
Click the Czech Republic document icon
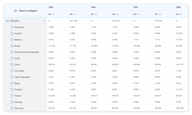pos(12,77)
